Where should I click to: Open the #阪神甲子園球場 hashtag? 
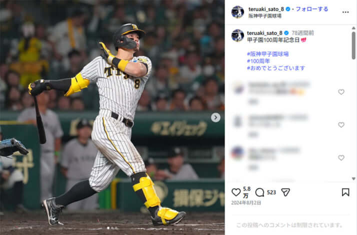click(x=268, y=54)
